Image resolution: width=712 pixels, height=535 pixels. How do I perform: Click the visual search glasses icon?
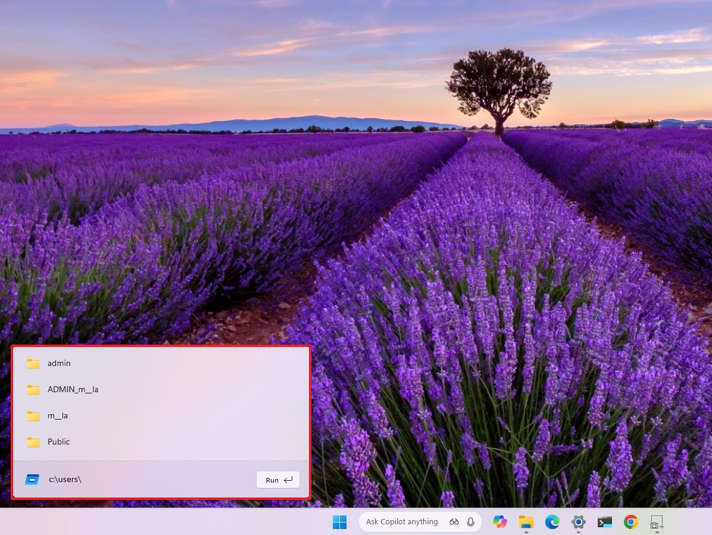click(x=454, y=521)
